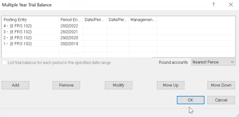
Task: Select posting entry 3 - (£ FRS 102)
Action: coord(18,32)
